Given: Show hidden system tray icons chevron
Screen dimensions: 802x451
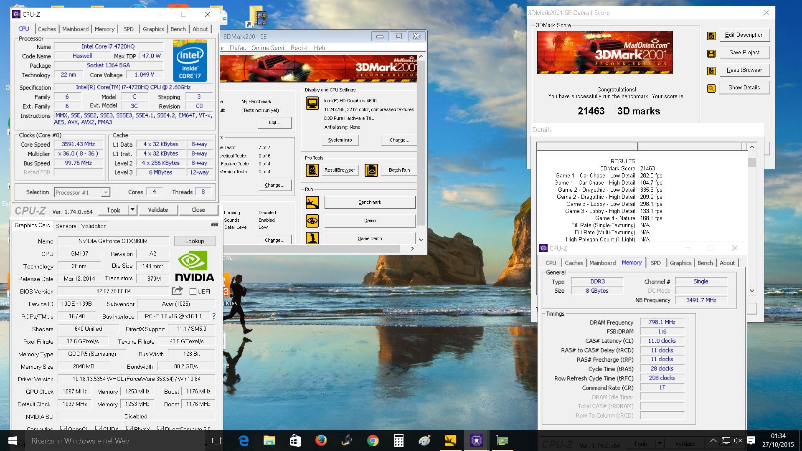Looking at the screenshot, I should pyautogui.click(x=713, y=441).
